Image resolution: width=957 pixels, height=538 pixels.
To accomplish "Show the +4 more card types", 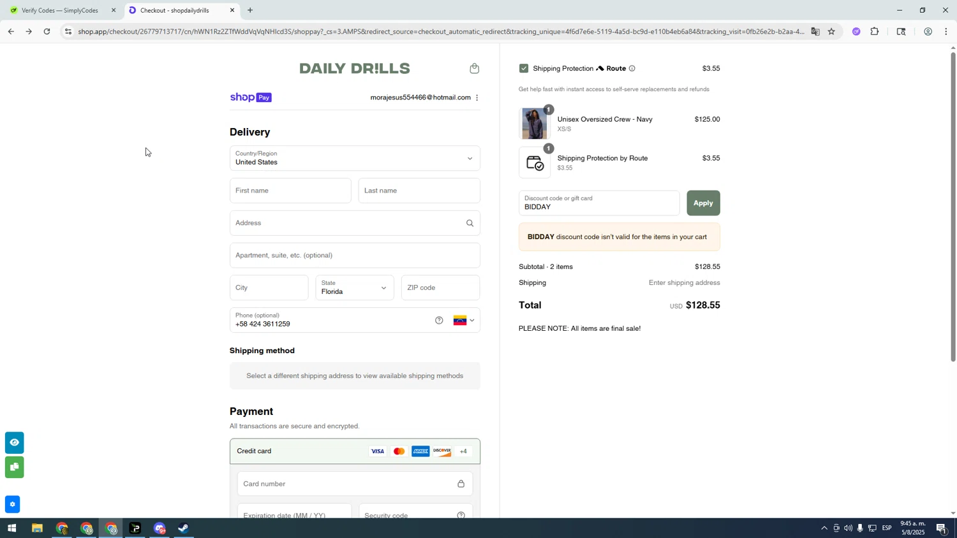I will point(463,451).
